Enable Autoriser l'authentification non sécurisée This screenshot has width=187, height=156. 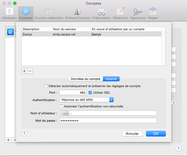61,106
